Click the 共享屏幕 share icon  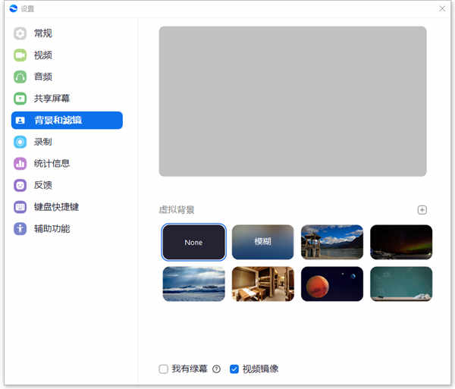(20, 99)
